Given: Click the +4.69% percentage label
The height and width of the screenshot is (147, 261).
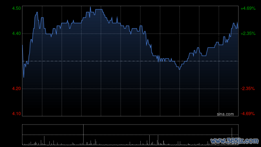Looking at the screenshot, I should click(x=248, y=8).
